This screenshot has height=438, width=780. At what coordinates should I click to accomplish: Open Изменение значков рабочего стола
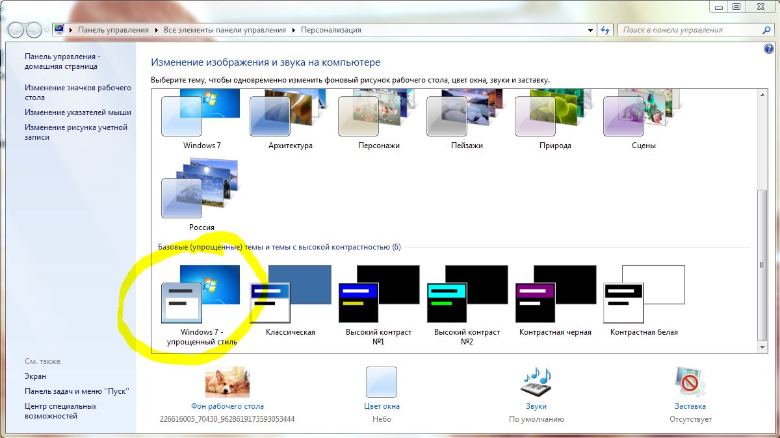(78, 92)
